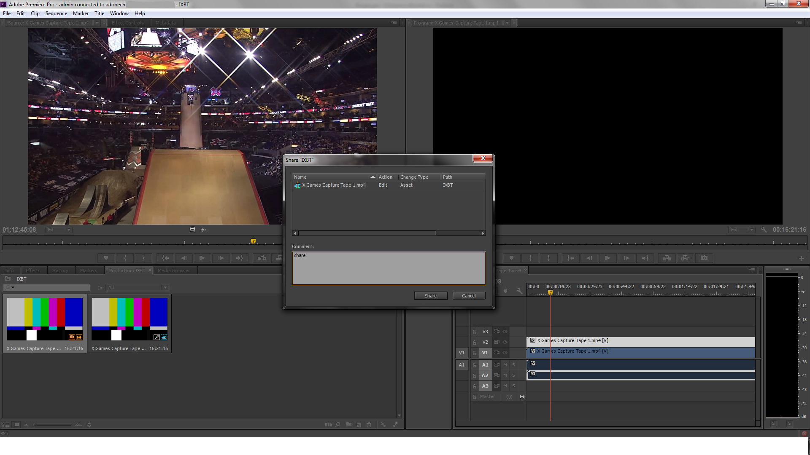Screen dimensions: 810x455
Task: Solo the A2 audio track
Action: pyautogui.click(x=513, y=375)
